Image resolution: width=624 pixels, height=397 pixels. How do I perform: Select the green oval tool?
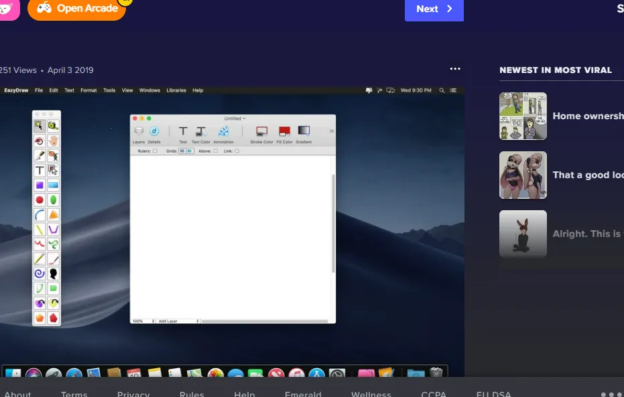pos(54,200)
